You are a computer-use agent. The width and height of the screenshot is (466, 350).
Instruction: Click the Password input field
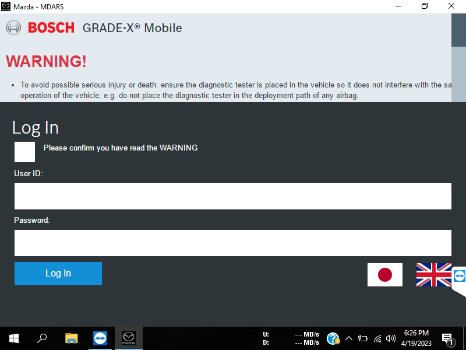[x=232, y=243]
